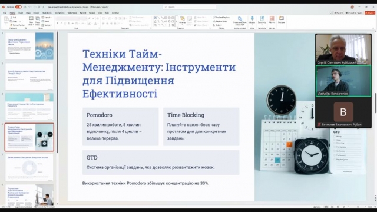Screen dimensions: 377x212
Task: Open the Section dropdown in Slides group
Action: (47, 25)
